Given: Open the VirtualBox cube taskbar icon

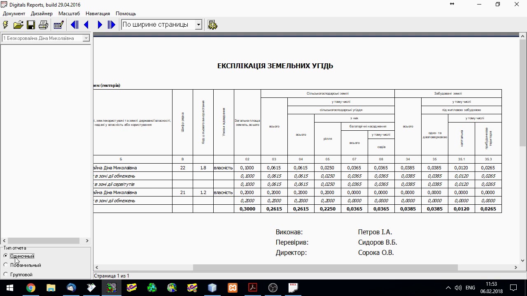Looking at the screenshot, I should click(x=212, y=288).
